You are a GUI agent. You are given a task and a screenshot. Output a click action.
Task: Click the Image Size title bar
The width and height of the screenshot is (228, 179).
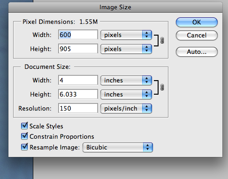(115, 7)
